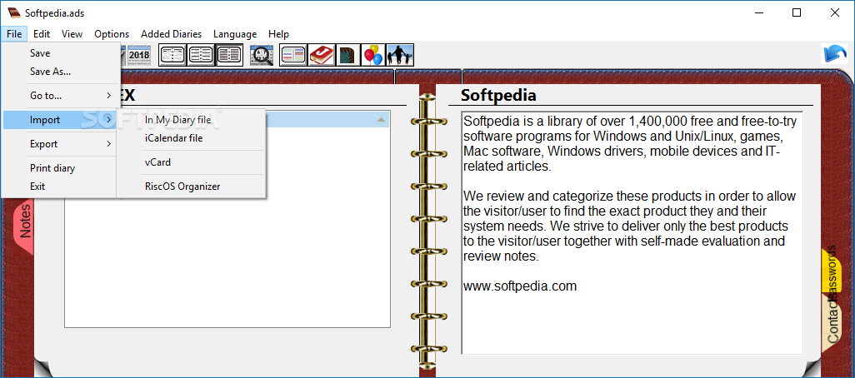Open the balloons anniversaries icon

click(x=373, y=55)
